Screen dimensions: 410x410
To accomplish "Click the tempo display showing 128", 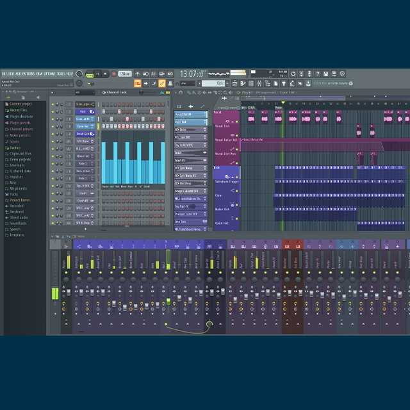I will tap(124, 74).
